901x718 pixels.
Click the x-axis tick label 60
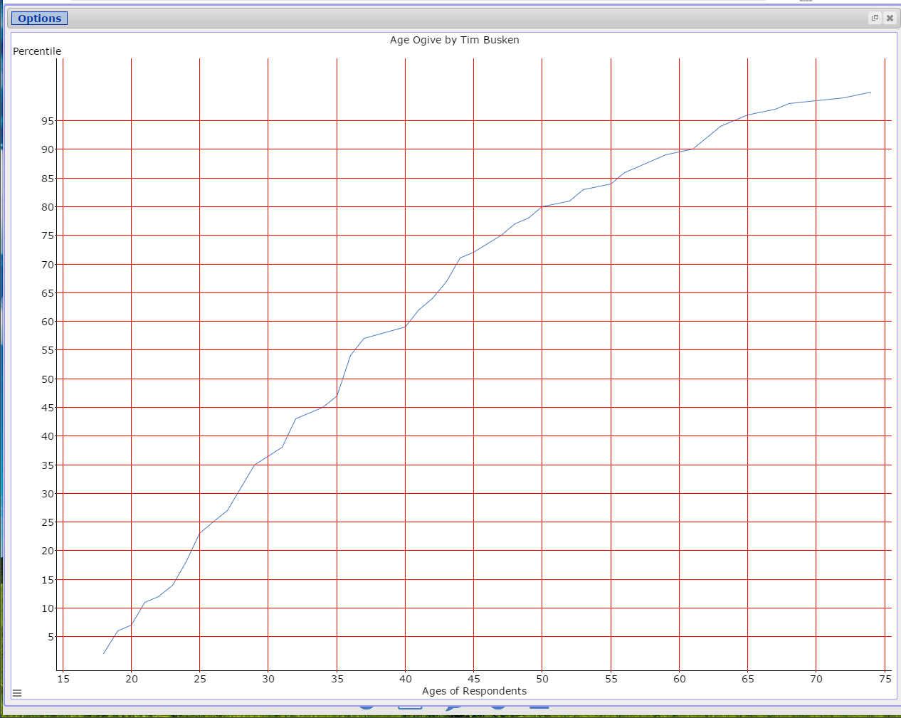tap(680, 679)
